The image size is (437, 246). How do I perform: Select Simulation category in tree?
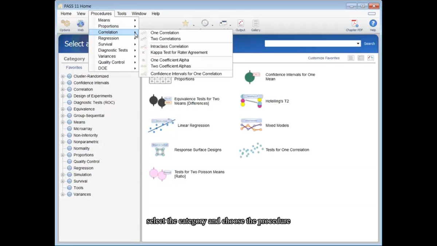click(82, 175)
